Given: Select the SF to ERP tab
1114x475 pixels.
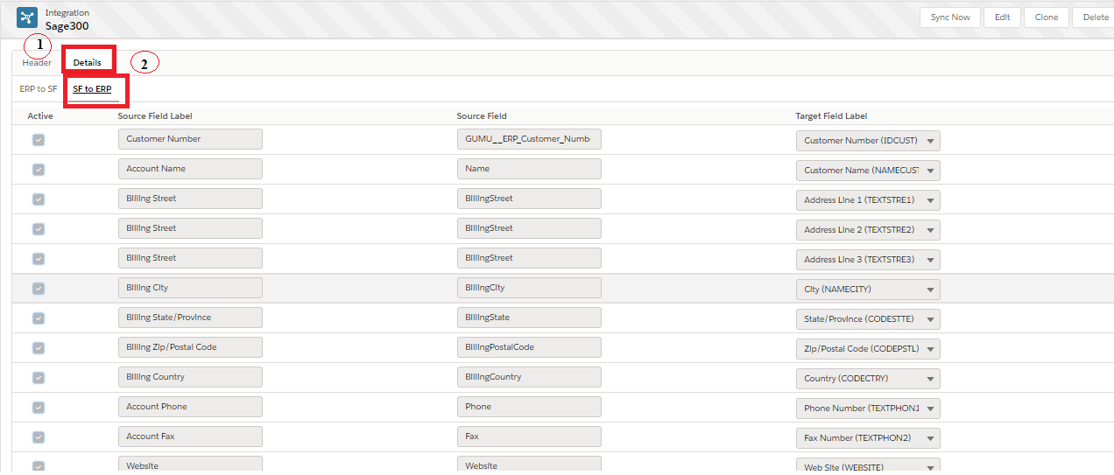Looking at the screenshot, I should 92,89.
